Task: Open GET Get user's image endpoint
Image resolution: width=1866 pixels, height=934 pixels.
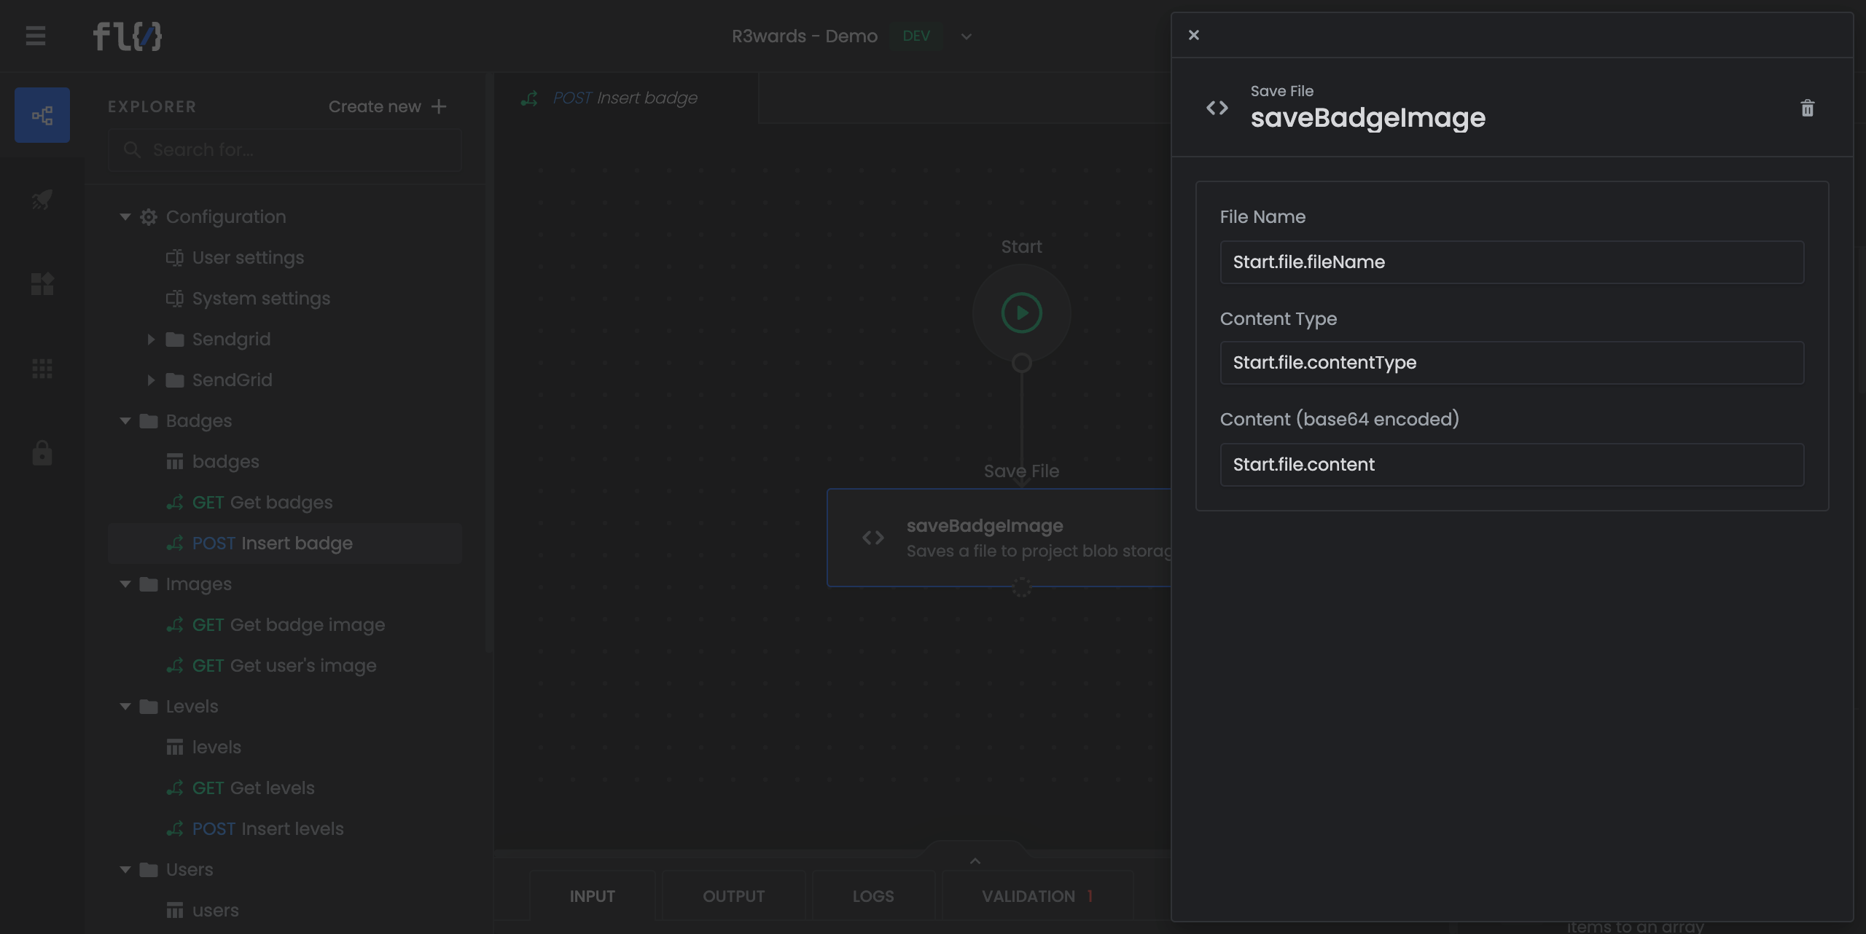Action: point(284,666)
